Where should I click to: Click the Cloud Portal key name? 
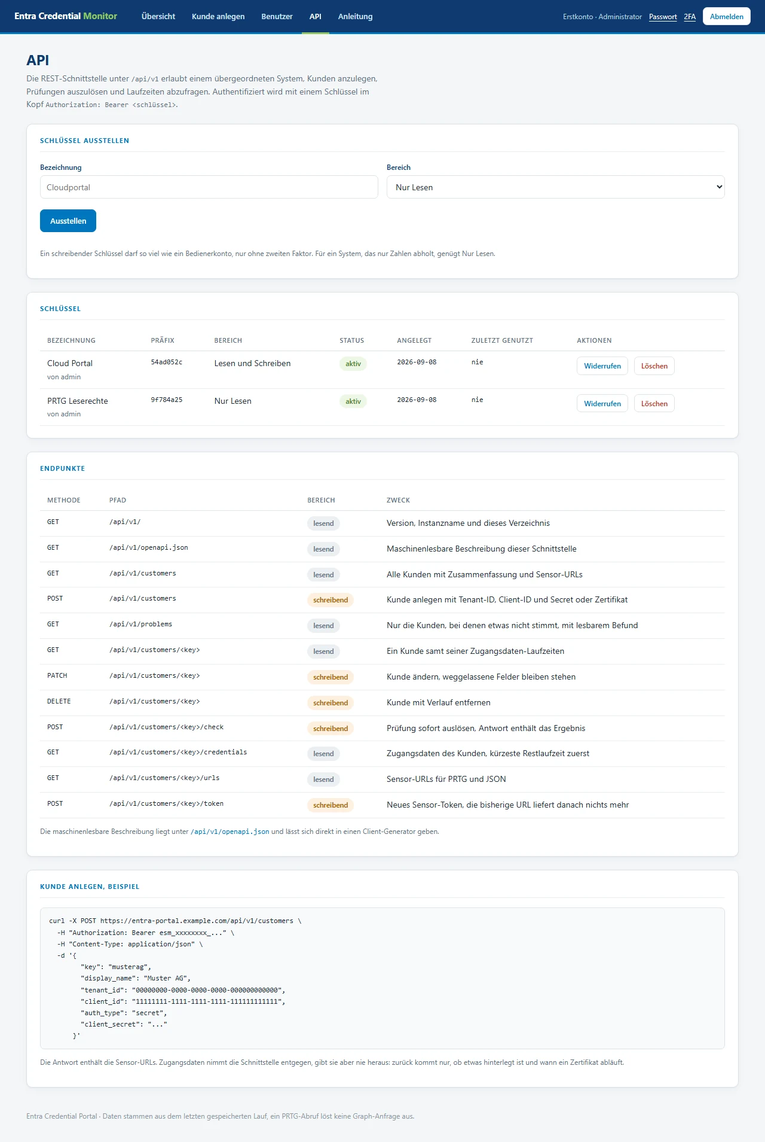pos(70,363)
